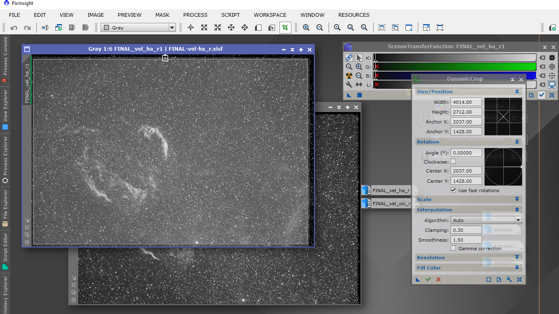Screen dimensions: 559x314
Task: Open the PROCESS menu
Action: point(195,15)
